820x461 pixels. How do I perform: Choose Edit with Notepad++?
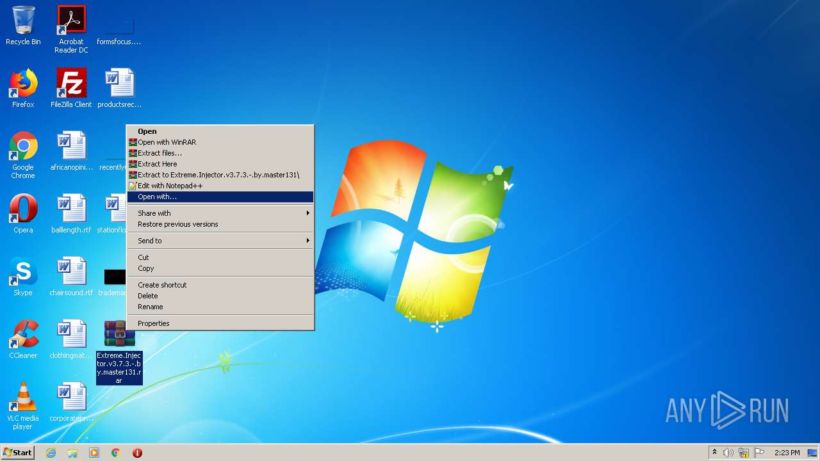pyautogui.click(x=220, y=186)
